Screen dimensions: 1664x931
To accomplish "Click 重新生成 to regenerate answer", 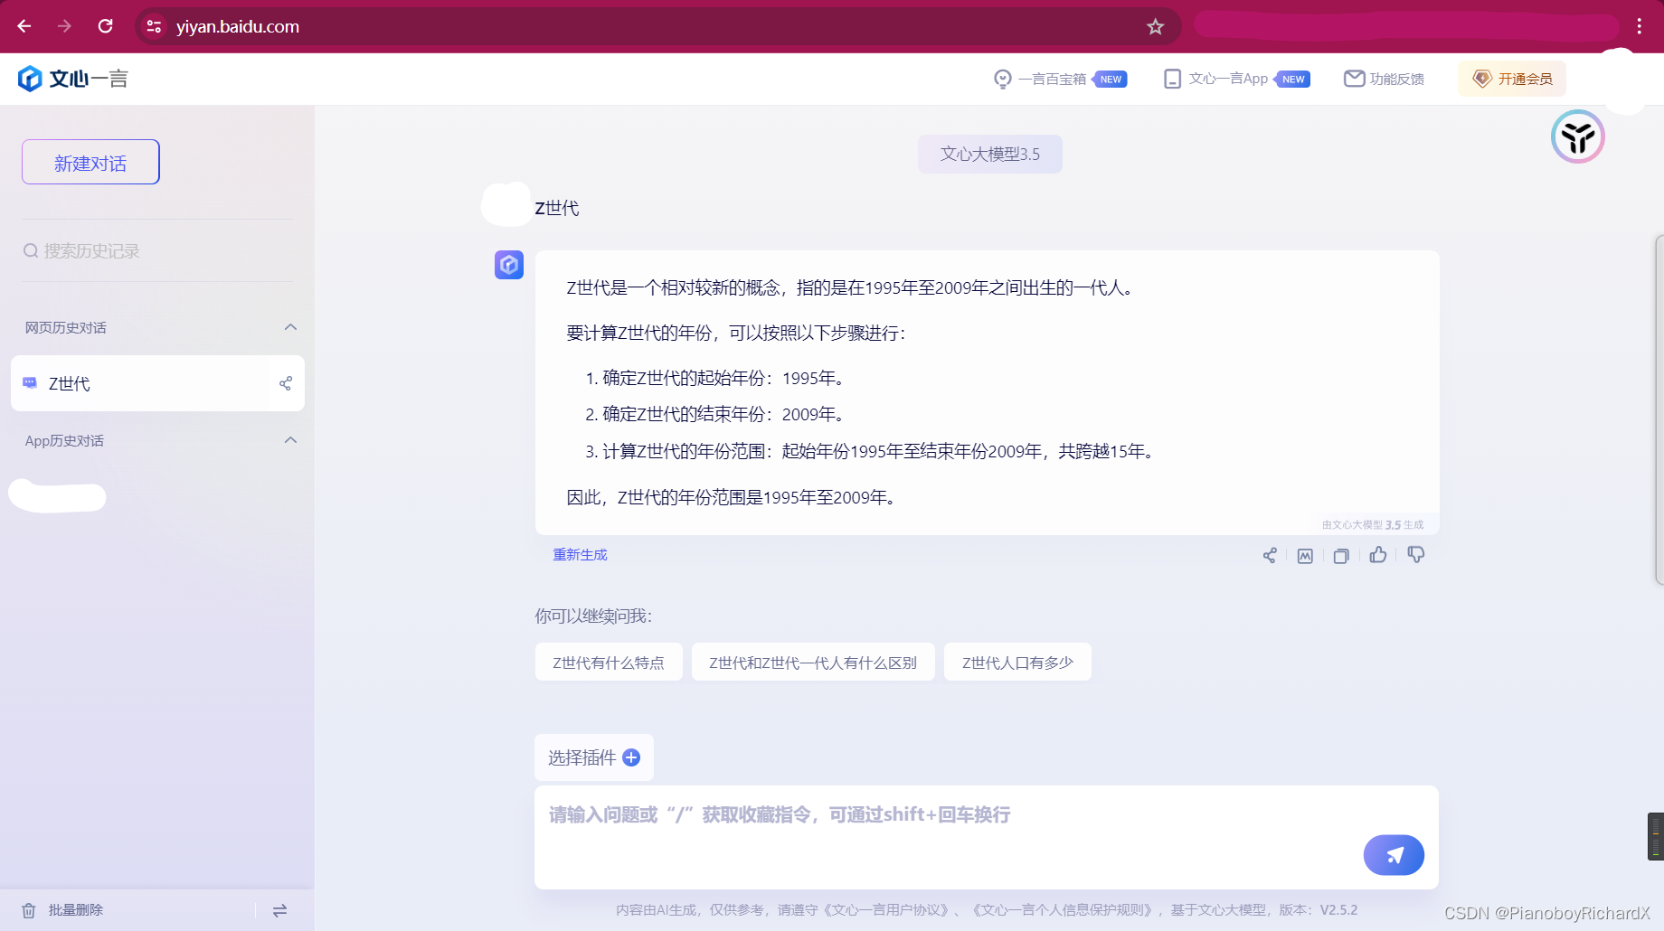I will pos(581,554).
